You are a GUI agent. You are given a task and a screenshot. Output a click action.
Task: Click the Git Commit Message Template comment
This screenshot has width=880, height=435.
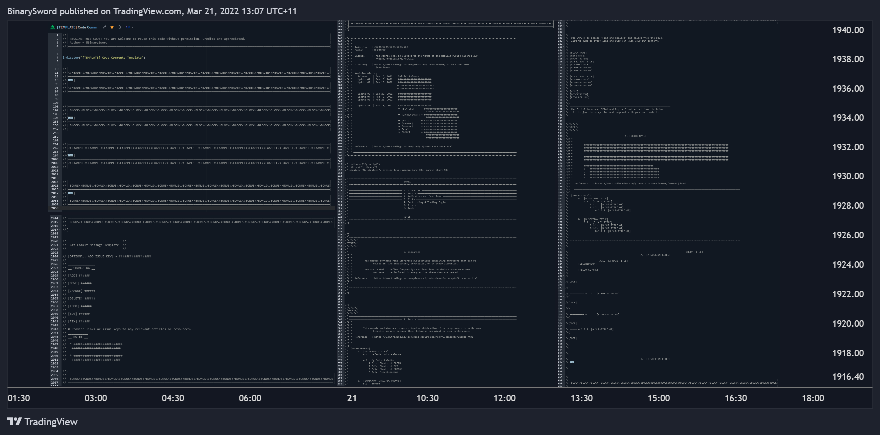94,245
